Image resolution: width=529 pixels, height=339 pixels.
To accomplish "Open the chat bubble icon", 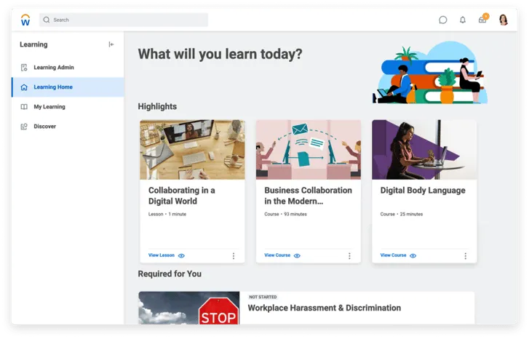I will pos(442,20).
